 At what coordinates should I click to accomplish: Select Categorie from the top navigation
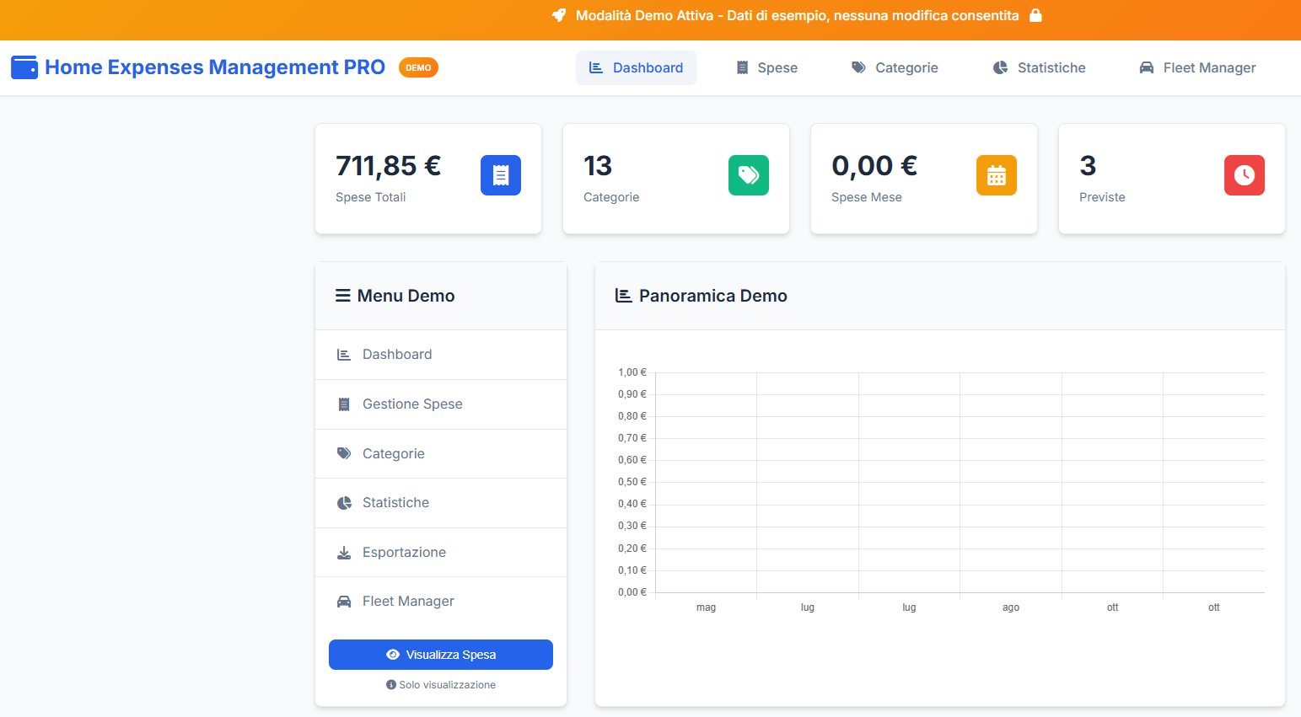pos(895,67)
